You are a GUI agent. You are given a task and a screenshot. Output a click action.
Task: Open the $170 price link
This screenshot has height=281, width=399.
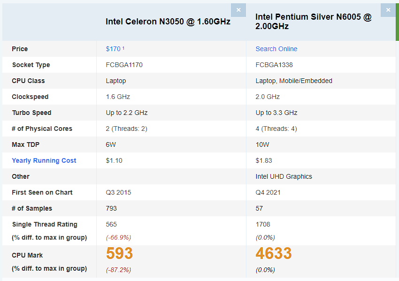(115, 49)
